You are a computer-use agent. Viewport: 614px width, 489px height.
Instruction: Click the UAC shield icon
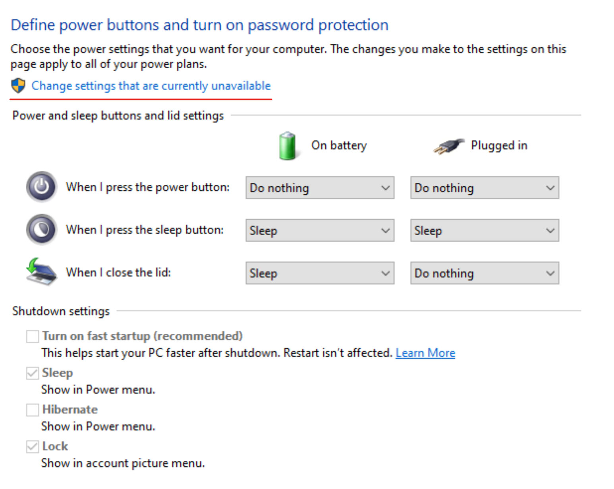[x=17, y=85]
